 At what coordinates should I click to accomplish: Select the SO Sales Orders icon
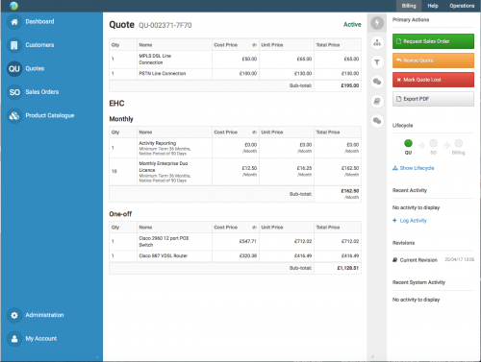click(14, 92)
